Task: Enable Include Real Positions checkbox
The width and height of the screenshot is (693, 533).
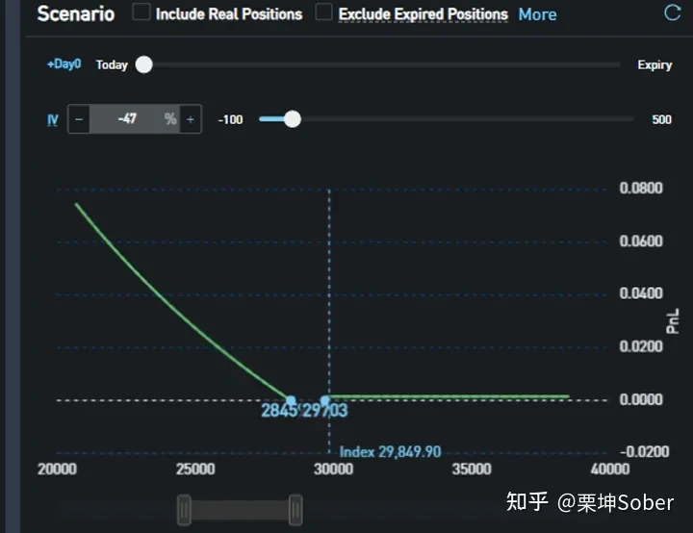Action: pos(141,12)
